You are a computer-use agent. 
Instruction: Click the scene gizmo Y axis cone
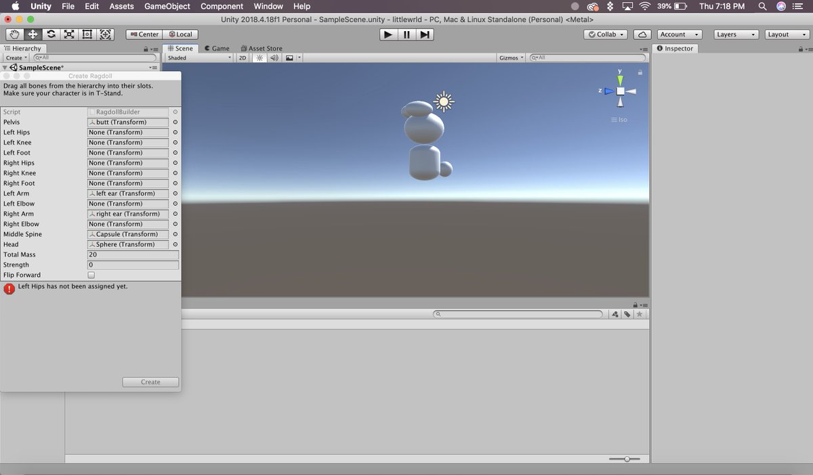pyautogui.click(x=620, y=80)
